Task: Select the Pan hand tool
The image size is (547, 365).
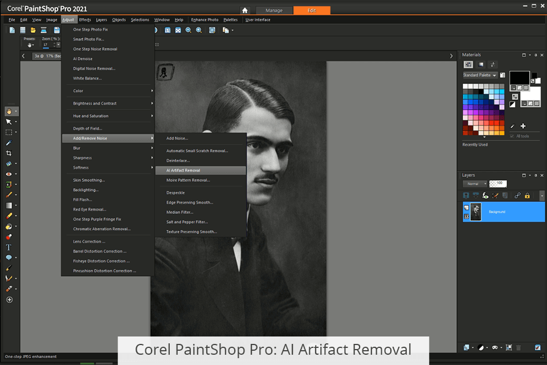Action: click(9, 111)
